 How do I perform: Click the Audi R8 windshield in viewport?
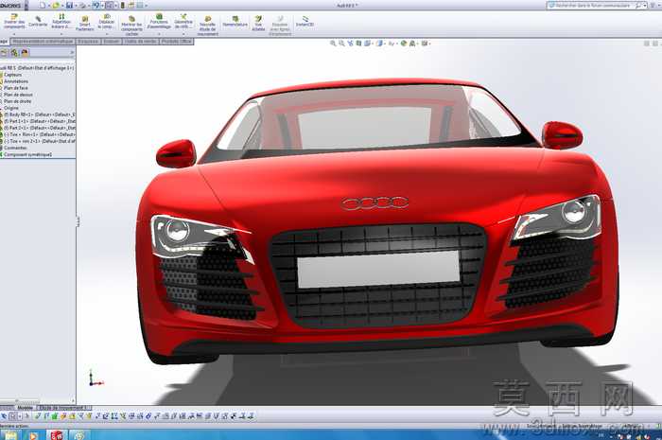367,120
